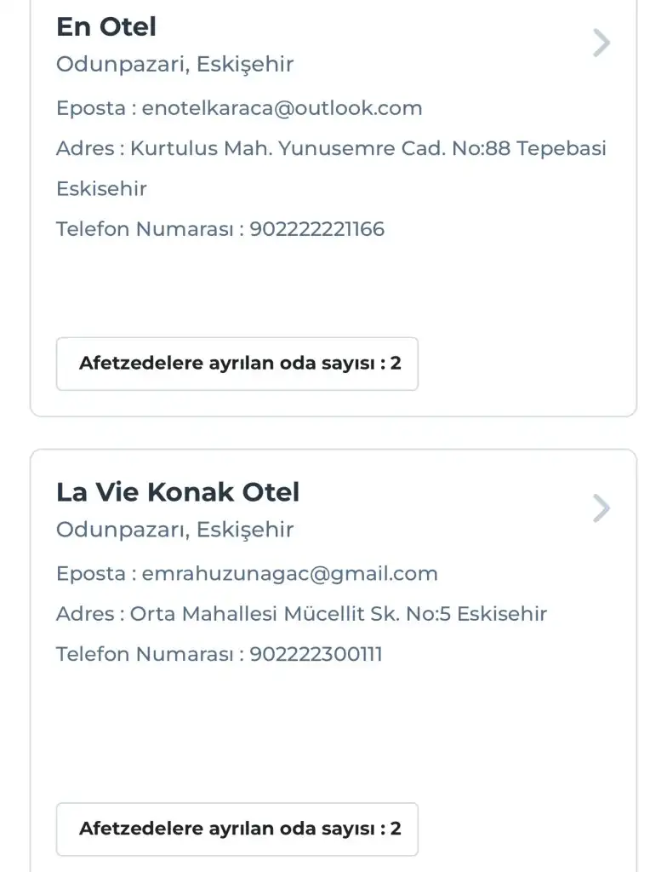Open the En Otel listing title
This screenshot has height=872, width=667.
106,27
